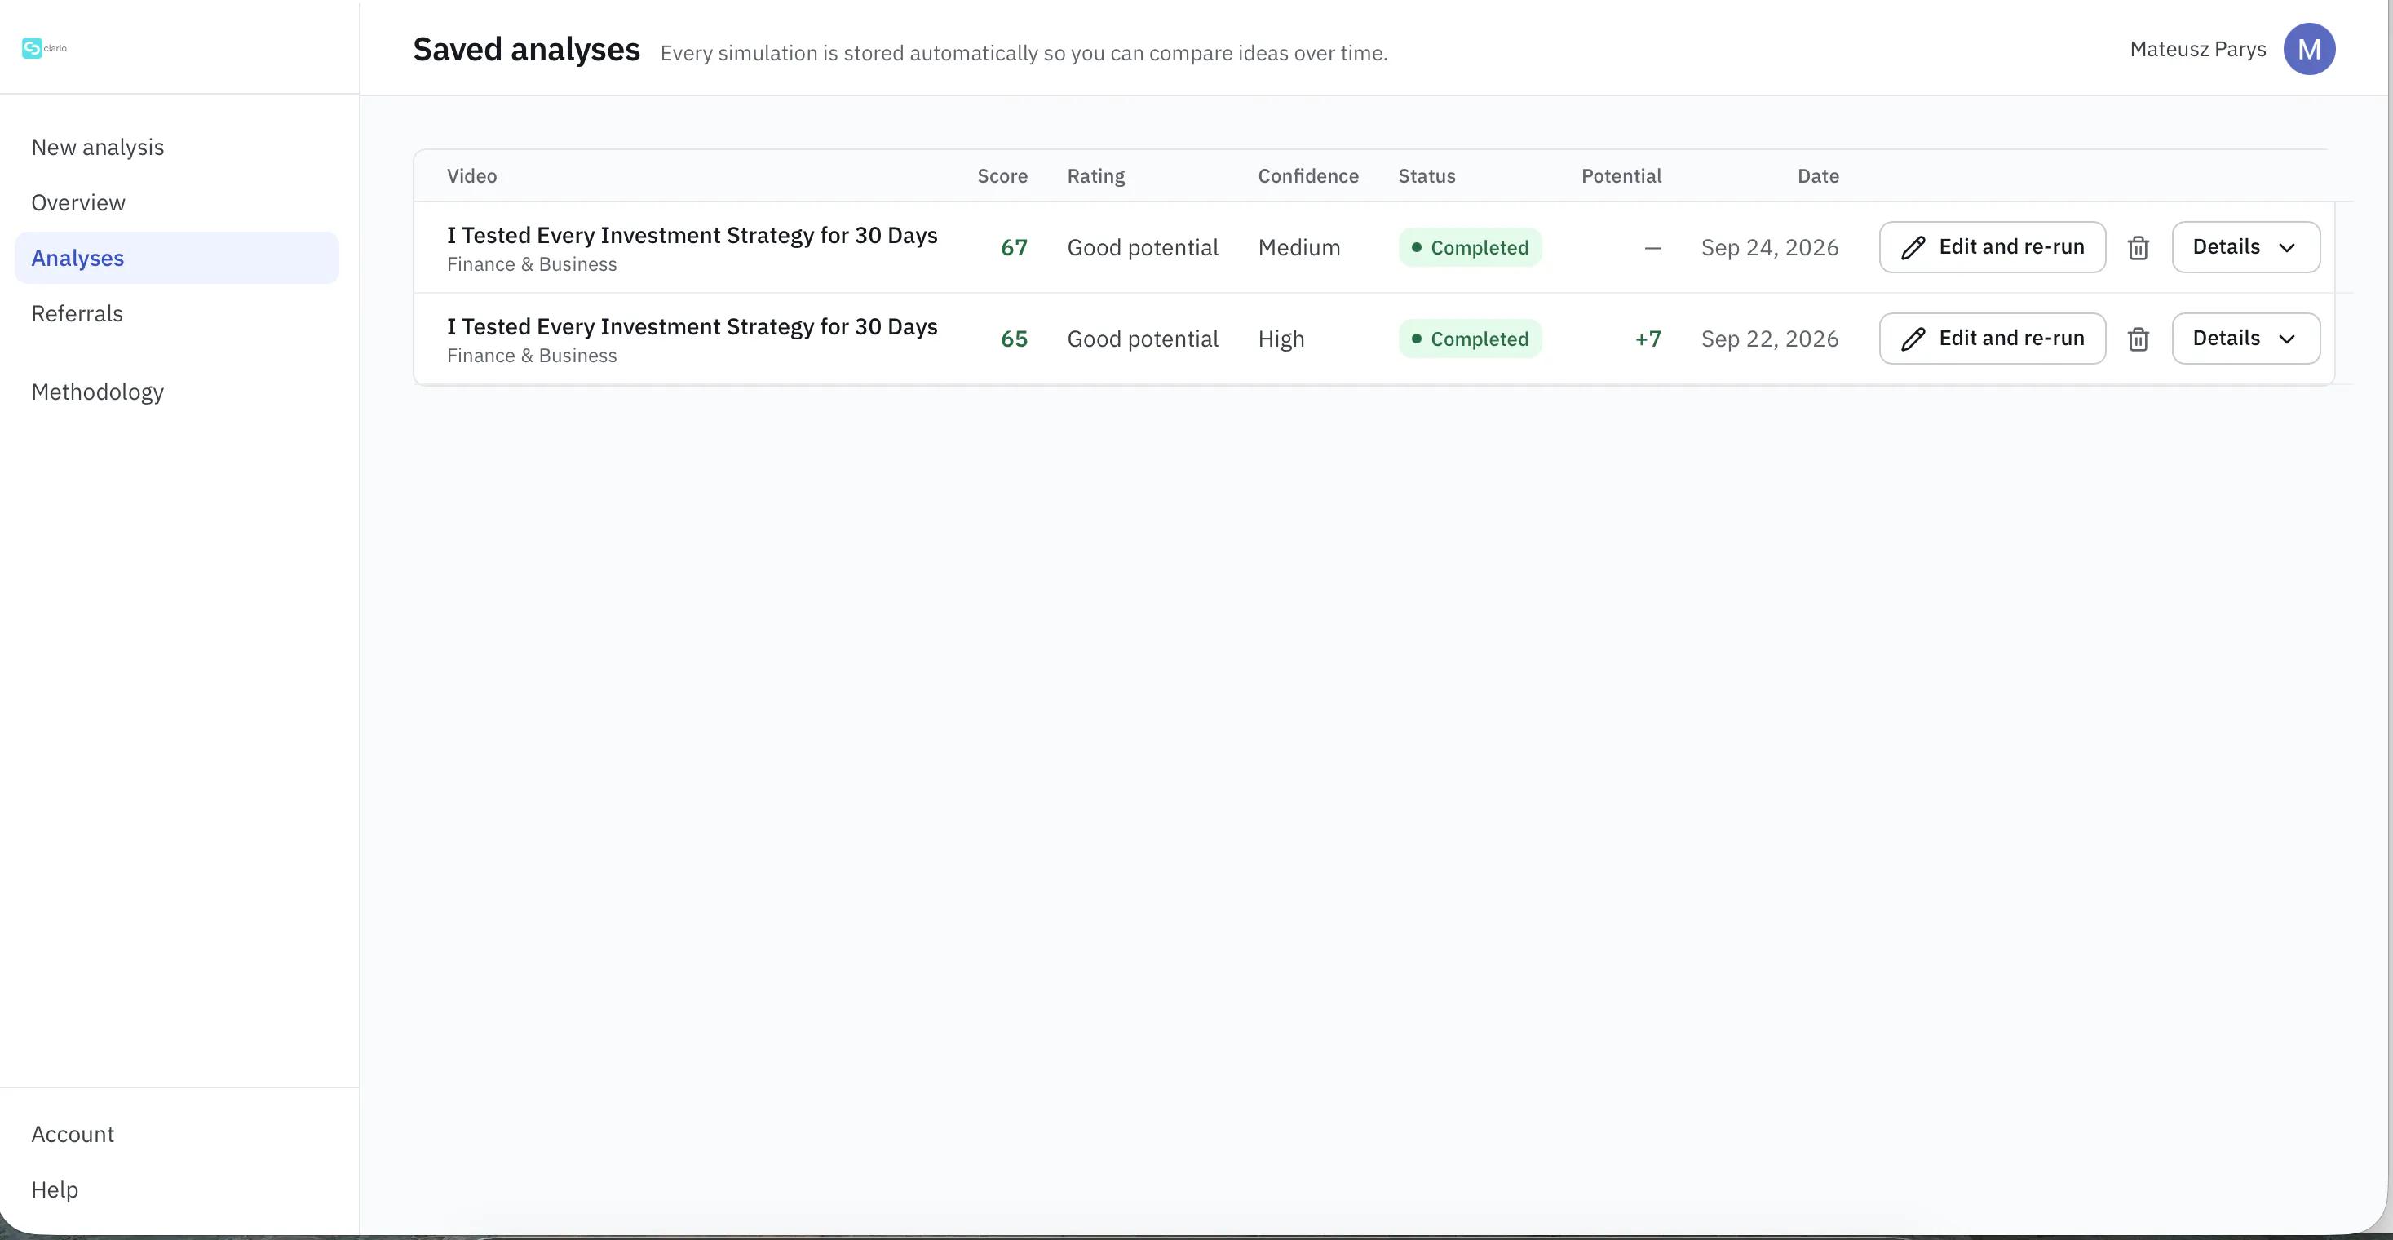Click the Clario logo icon
This screenshot has width=2393, height=1240.
tap(33, 48)
